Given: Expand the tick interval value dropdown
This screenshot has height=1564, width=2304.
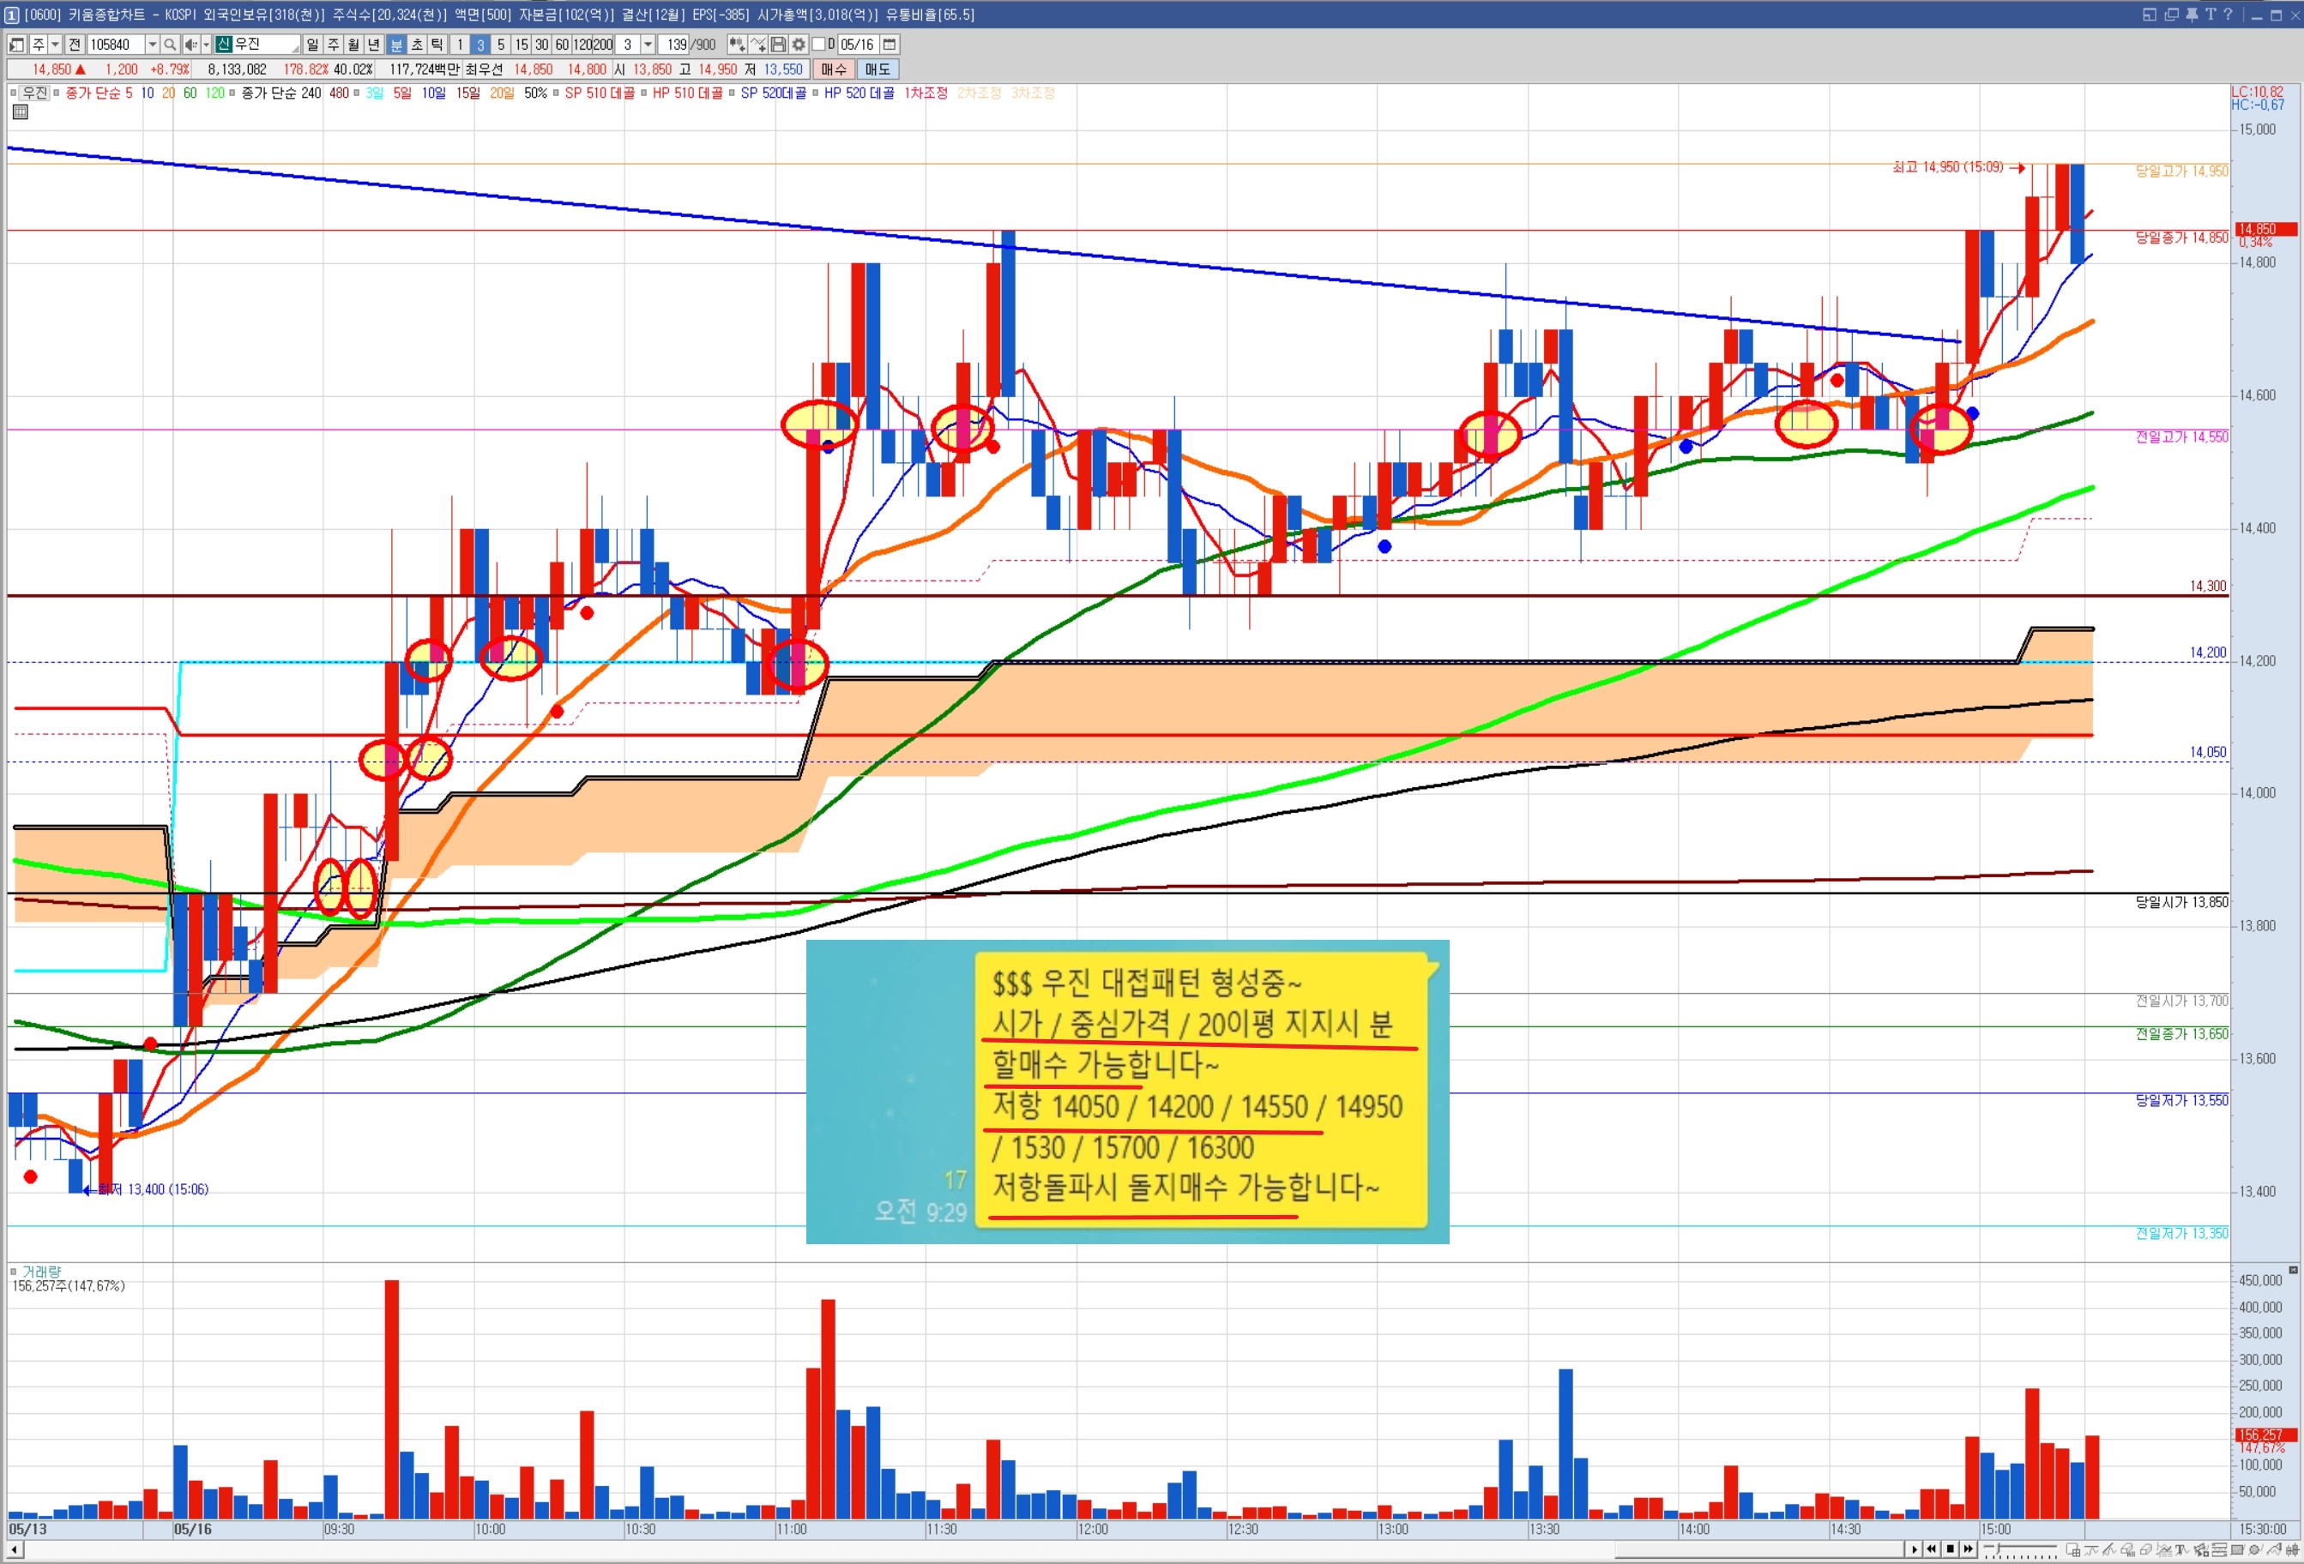Looking at the screenshot, I should (x=648, y=45).
